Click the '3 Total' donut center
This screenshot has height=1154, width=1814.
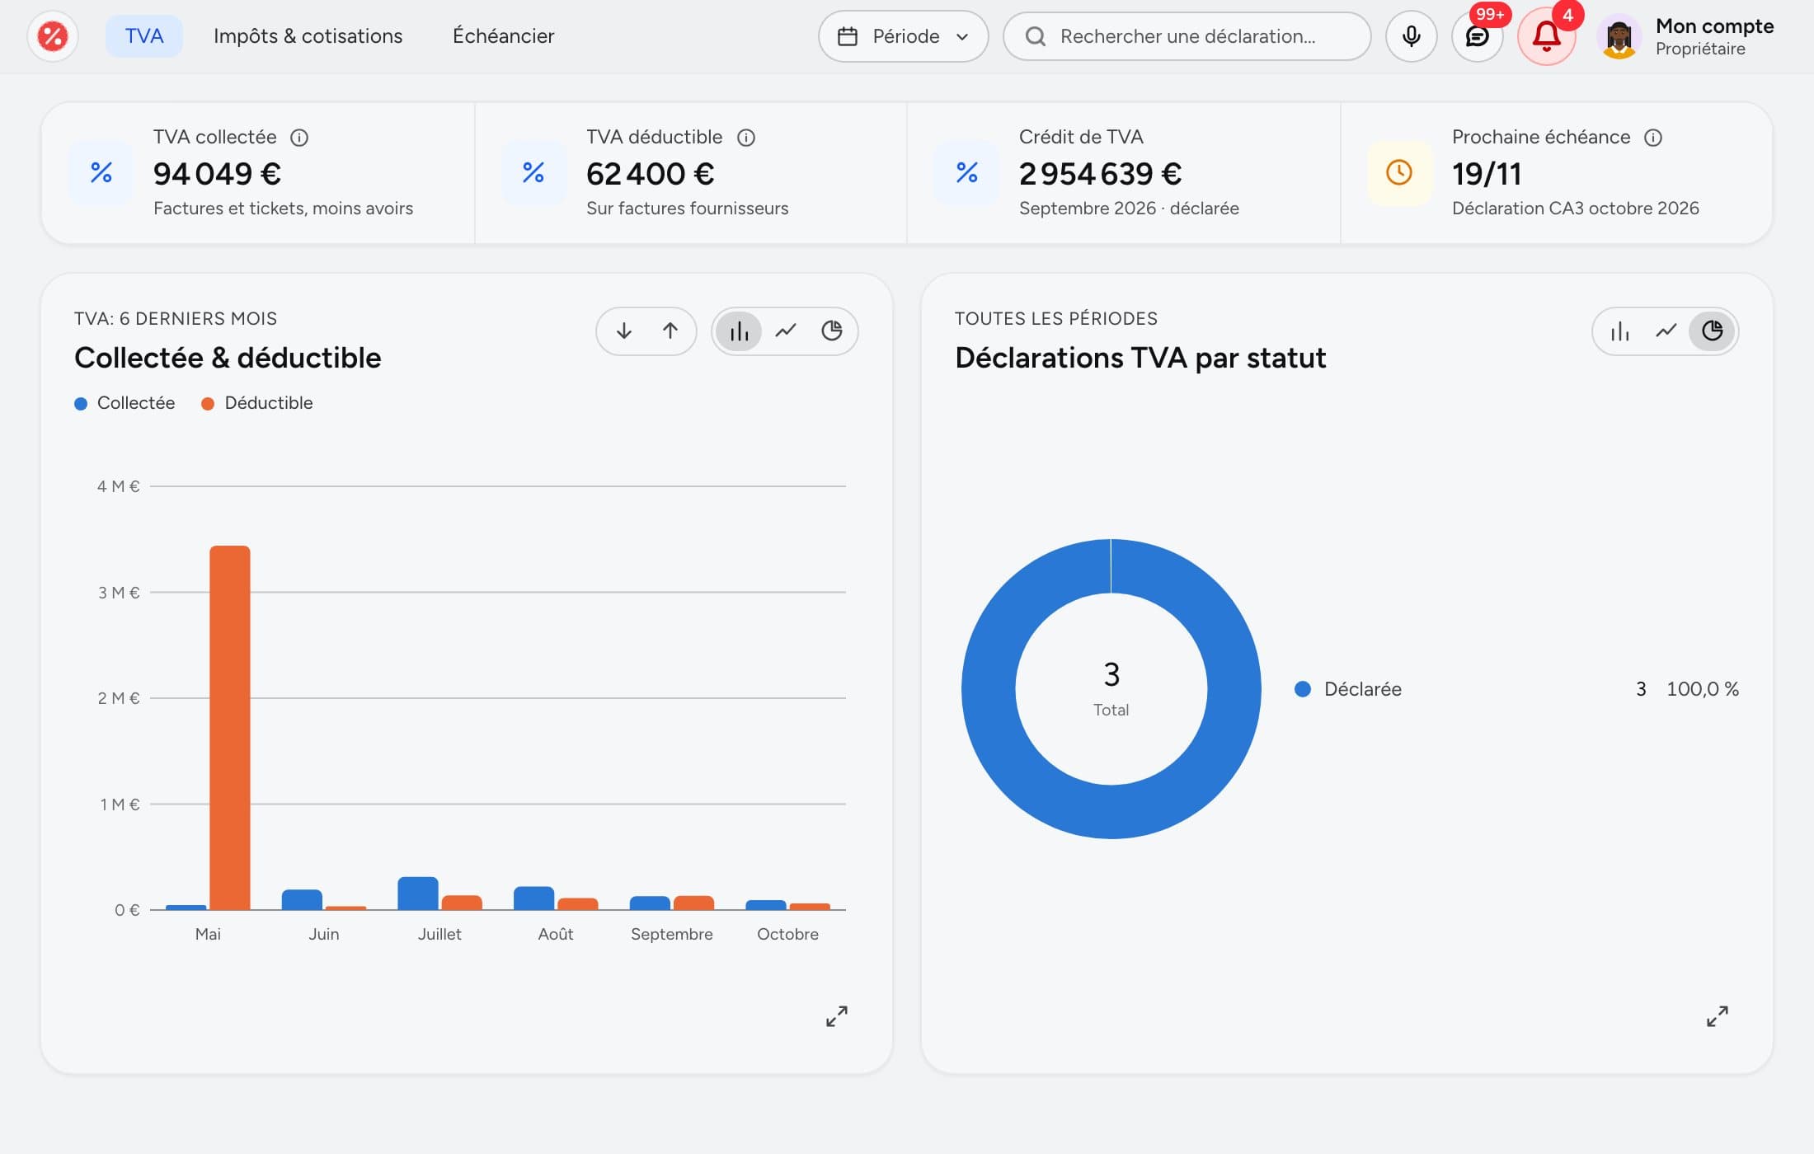(x=1111, y=688)
